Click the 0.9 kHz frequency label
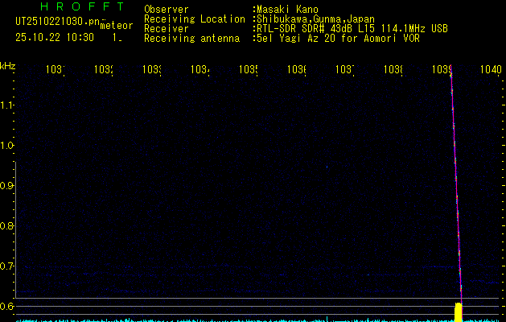Image resolution: width=506 pixels, height=322 pixels. point(6,185)
